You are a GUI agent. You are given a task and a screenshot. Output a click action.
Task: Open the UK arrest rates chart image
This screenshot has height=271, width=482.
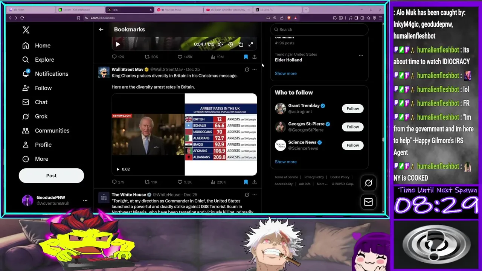pos(221,134)
